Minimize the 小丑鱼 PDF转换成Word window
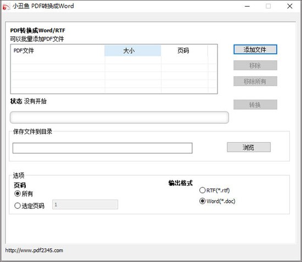 (247, 7)
